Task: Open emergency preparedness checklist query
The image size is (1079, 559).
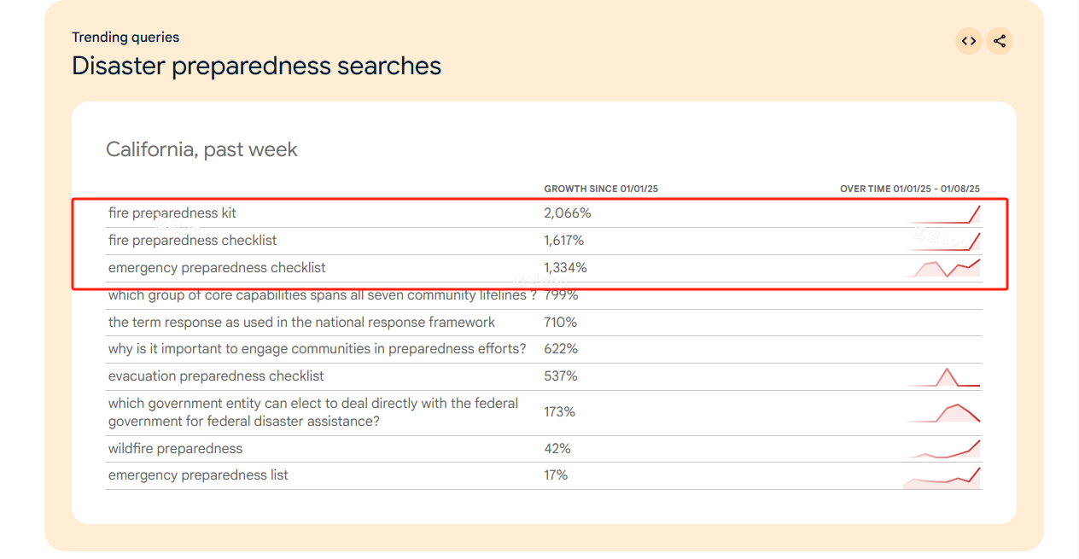Action: pyautogui.click(x=217, y=268)
